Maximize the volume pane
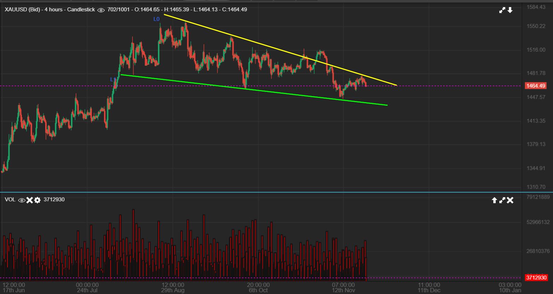This screenshot has height=294, width=553. coord(502,200)
